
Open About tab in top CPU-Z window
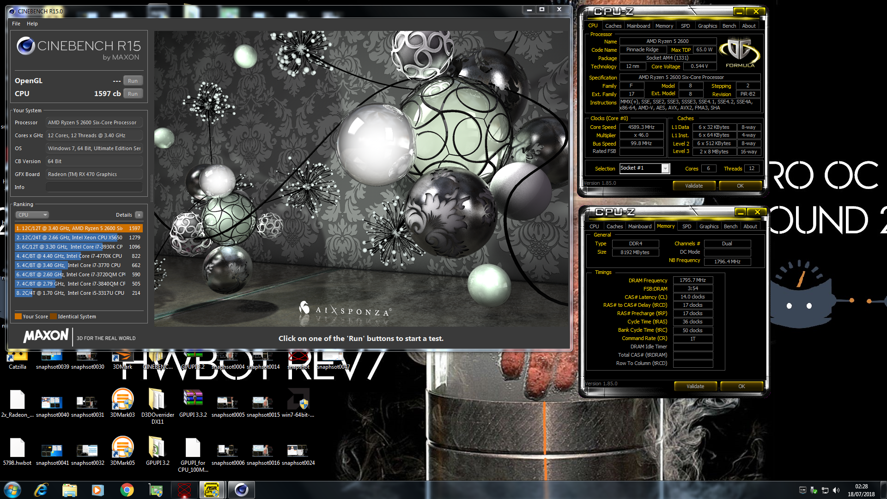(749, 26)
